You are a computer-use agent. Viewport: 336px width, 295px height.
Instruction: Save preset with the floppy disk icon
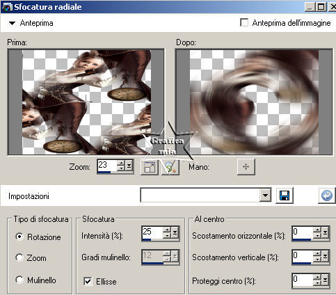click(285, 196)
